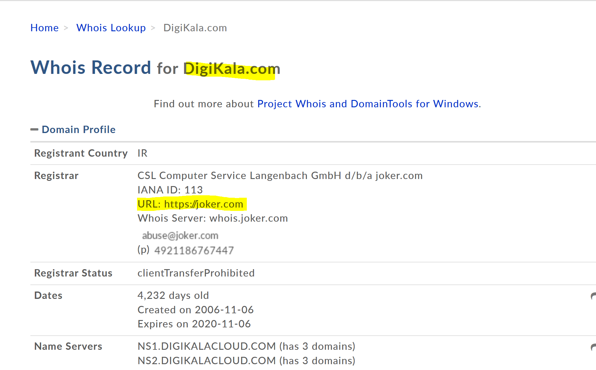
Task: Select the CSL Computer Service Langenbach GmbH registrar text
Action: click(280, 176)
